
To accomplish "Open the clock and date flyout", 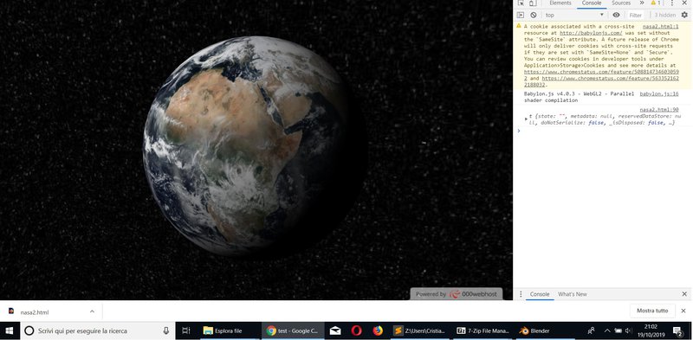I will click(x=651, y=330).
